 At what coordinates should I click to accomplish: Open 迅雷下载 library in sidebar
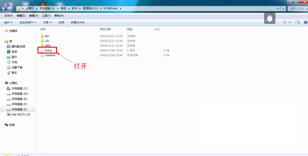(17, 67)
